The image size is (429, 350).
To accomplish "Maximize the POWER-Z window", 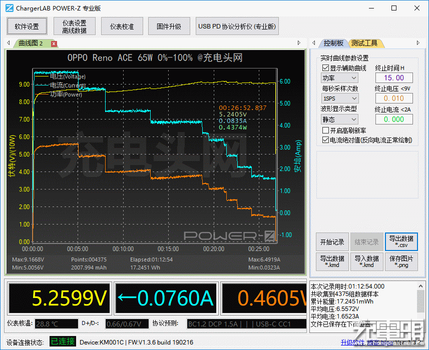I will pyautogui.click(x=394, y=8).
